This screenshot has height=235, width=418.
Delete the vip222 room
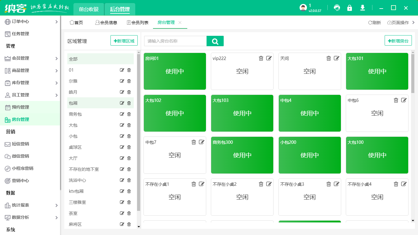tap(261, 58)
